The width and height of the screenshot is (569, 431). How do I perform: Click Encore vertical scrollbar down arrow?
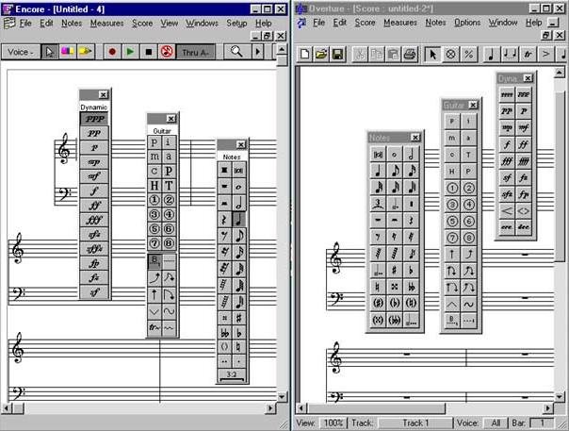(x=282, y=396)
